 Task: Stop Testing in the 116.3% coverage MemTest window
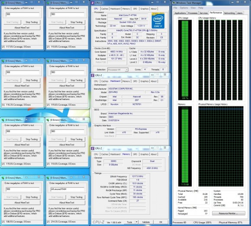(32, 80)
